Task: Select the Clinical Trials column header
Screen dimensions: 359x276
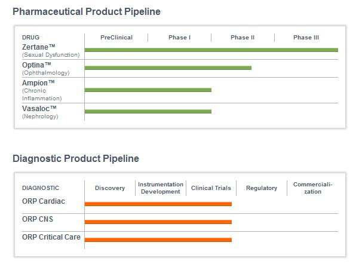Action: pyautogui.click(x=211, y=188)
